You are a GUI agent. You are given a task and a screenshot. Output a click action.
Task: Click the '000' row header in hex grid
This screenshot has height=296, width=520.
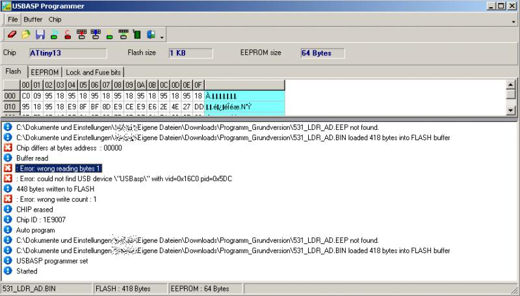[x=10, y=96]
